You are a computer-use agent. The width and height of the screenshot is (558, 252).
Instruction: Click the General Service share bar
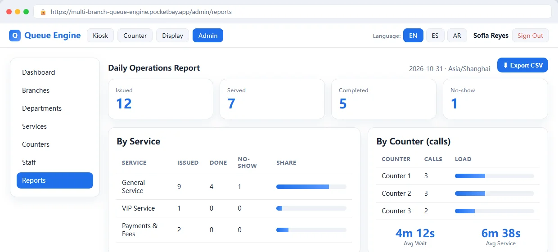click(311, 187)
